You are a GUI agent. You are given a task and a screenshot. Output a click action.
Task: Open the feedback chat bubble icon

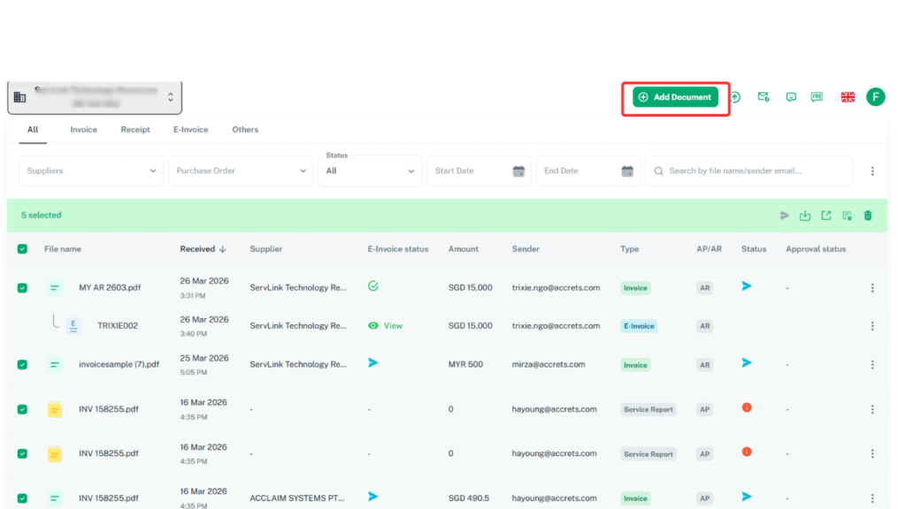pyautogui.click(x=791, y=97)
